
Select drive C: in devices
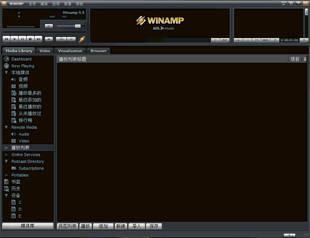click(x=20, y=202)
